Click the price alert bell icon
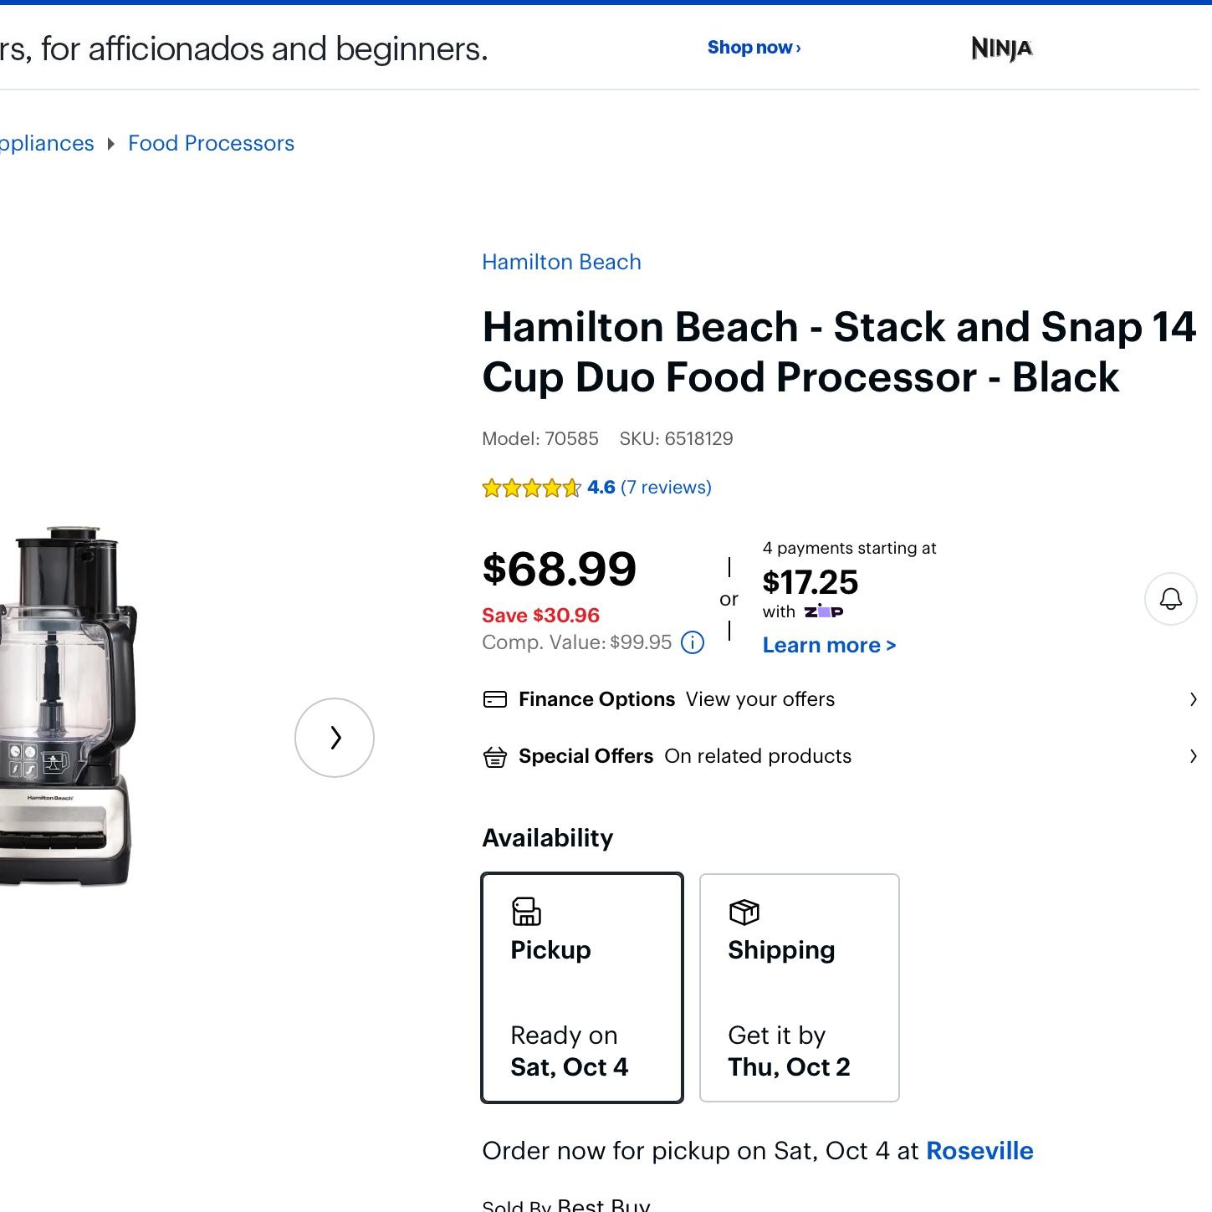Viewport: 1212px width, 1212px height. pyautogui.click(x=1170, y=599)
